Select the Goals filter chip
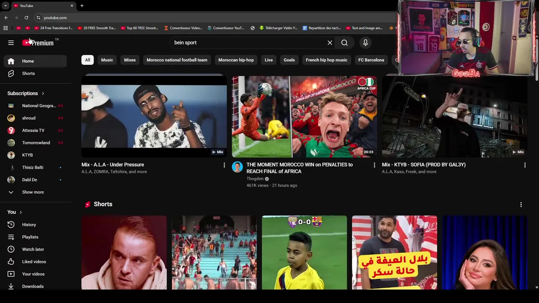The image size is (539, 303). click(289, 60)
